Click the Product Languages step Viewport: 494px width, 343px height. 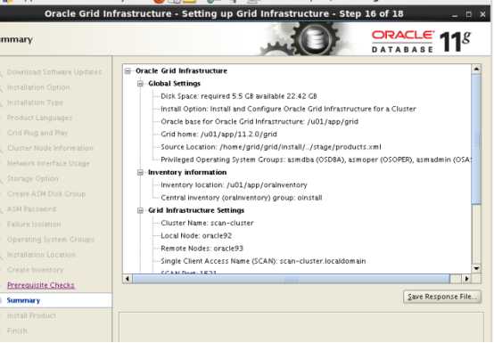pyautogui.click(x=39, y=118)
